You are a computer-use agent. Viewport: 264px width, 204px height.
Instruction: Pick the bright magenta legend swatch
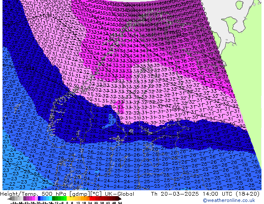pyautogui.click(x=33, y=198)
